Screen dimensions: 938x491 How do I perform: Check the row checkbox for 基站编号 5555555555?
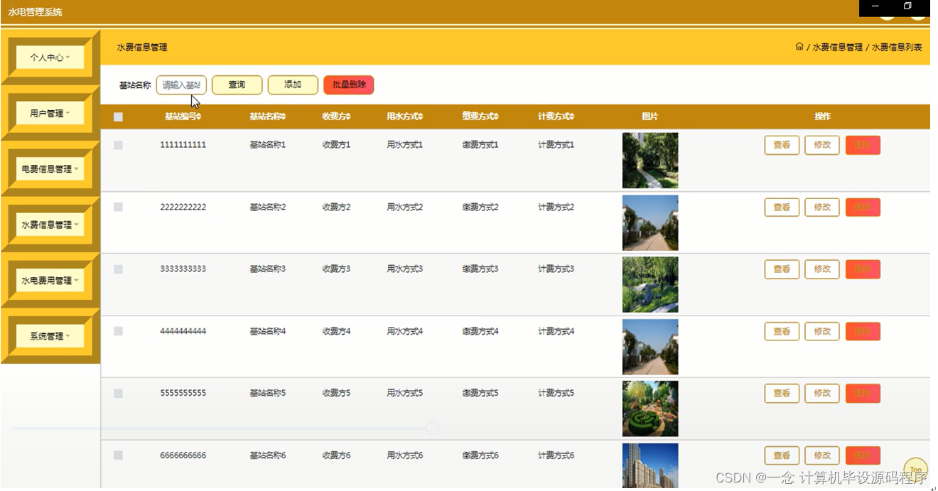(119, 393)
